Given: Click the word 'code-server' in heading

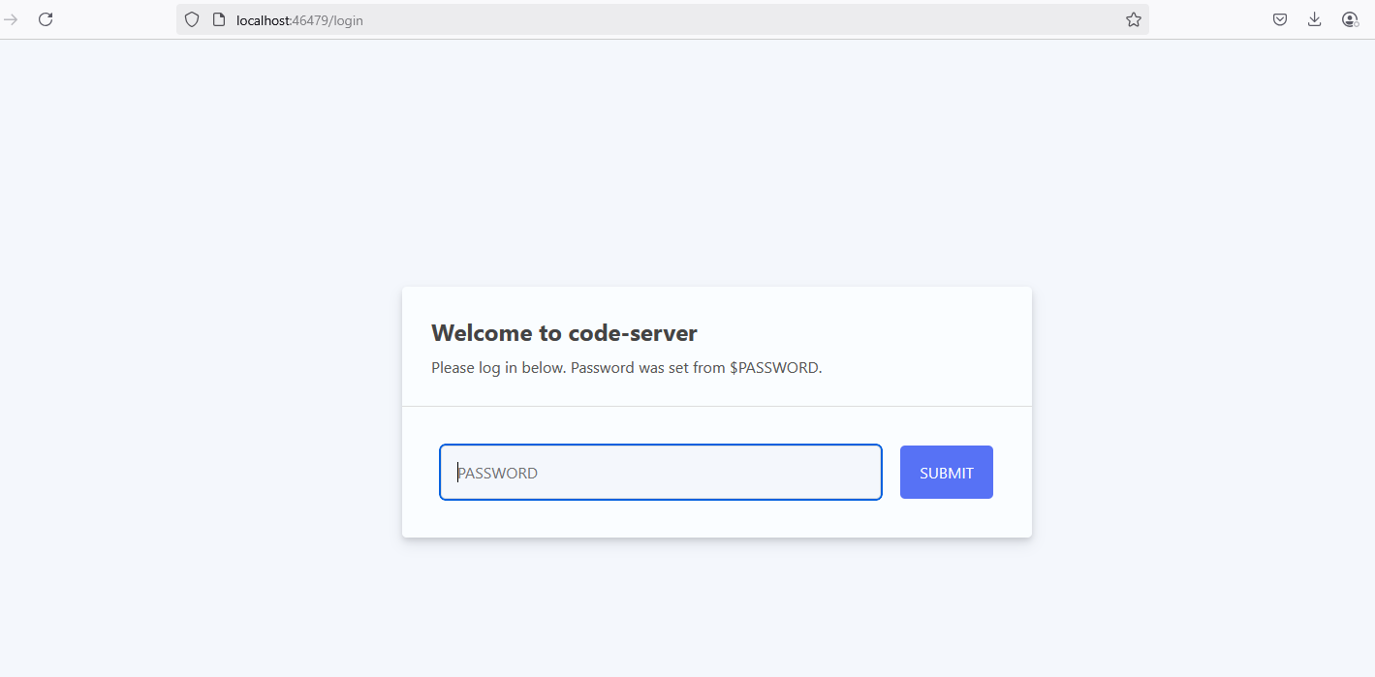Looking at the screenshot, I should pyautogui.click(x=632, y=333).
